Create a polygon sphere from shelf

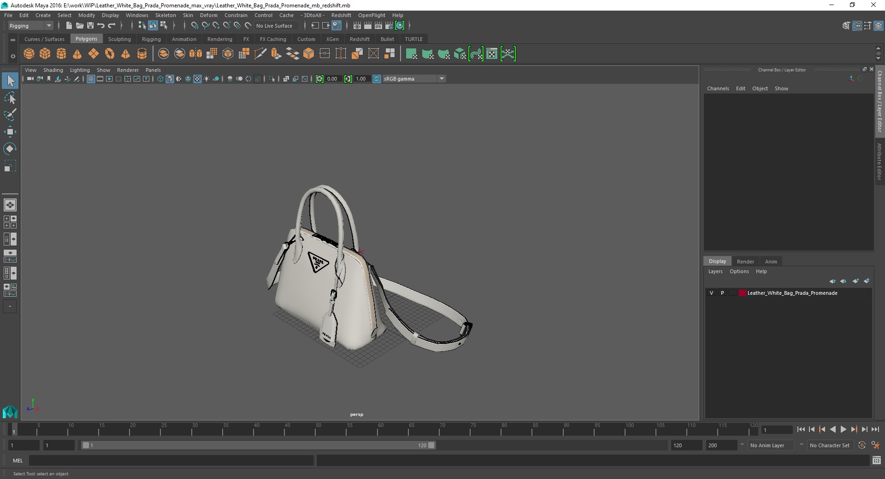click(29, 54)
